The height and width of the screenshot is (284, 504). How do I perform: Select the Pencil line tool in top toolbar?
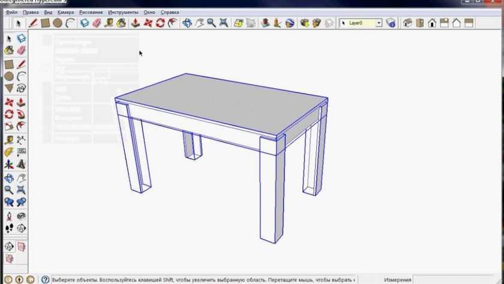33,23
